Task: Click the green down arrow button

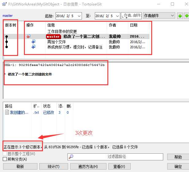Action: point(187,16)
